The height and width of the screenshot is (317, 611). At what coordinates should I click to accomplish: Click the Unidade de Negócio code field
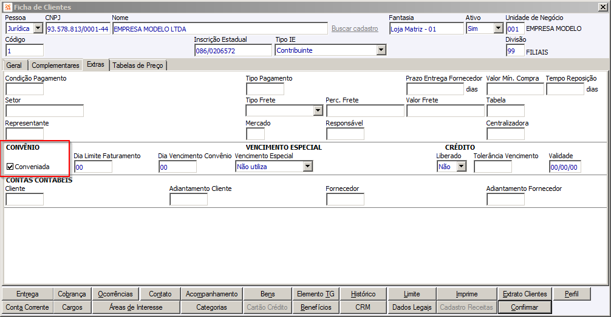coord(515,28)
